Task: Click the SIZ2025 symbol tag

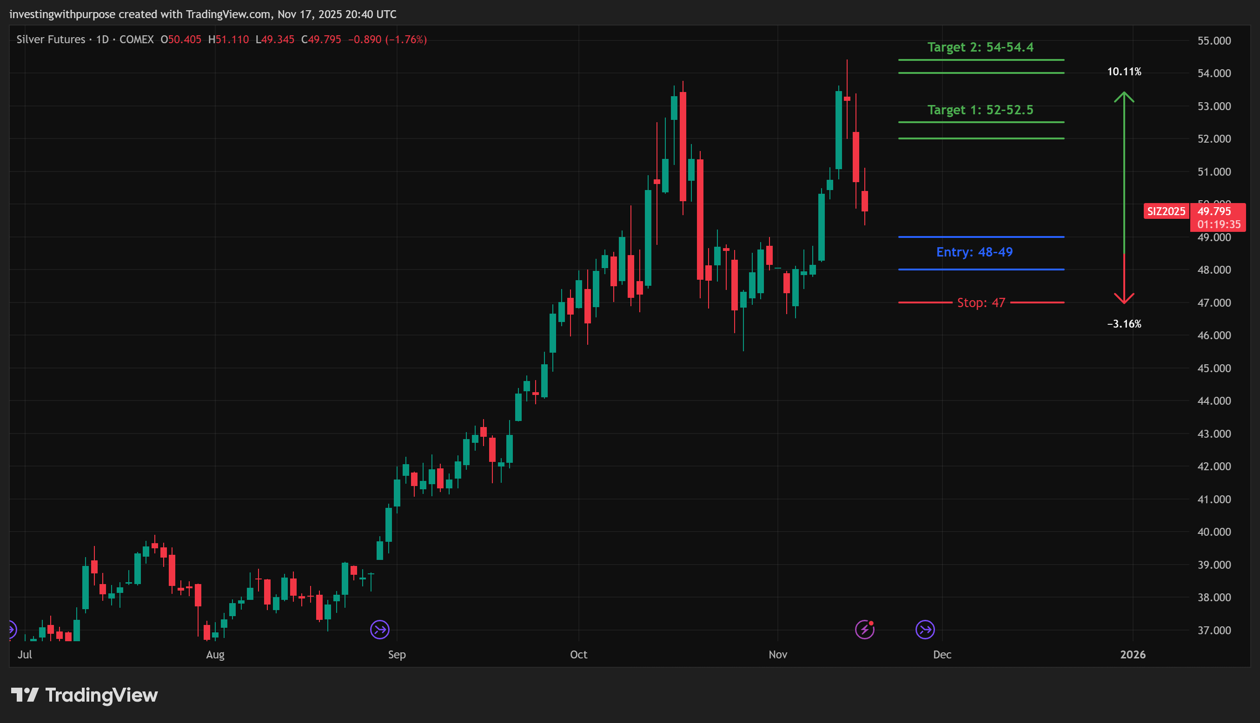Action: click(x=1166, y=211)
